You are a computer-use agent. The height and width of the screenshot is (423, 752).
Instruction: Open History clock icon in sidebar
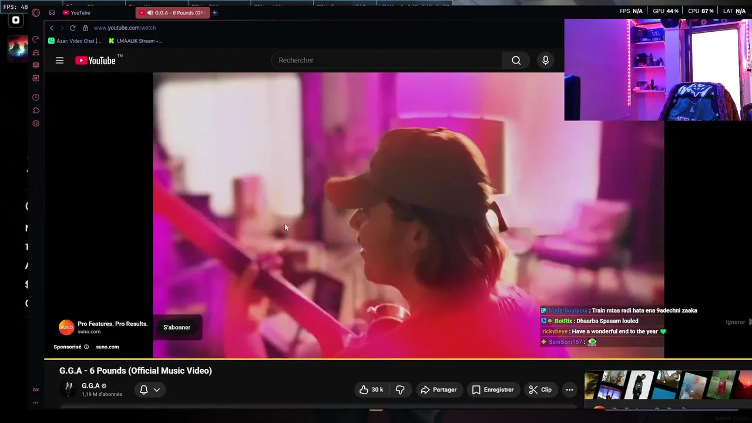[36, 98]
